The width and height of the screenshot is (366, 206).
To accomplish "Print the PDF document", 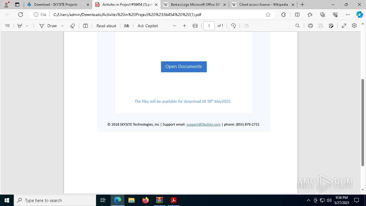I will 311,26.
